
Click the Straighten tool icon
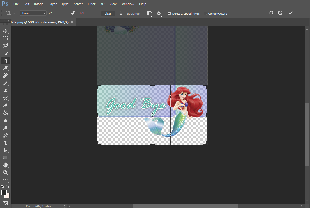121,13
